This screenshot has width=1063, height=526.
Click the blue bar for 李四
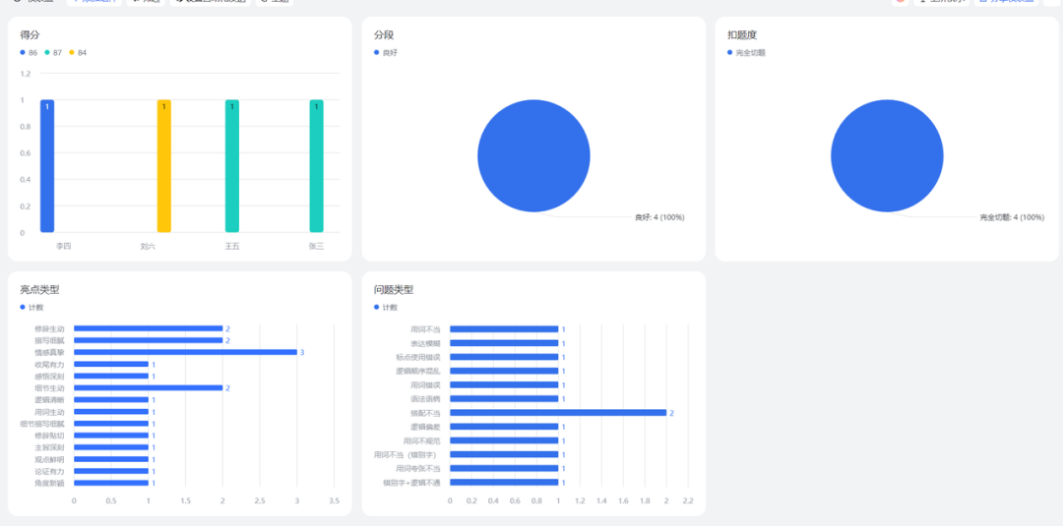click(47, 166)
